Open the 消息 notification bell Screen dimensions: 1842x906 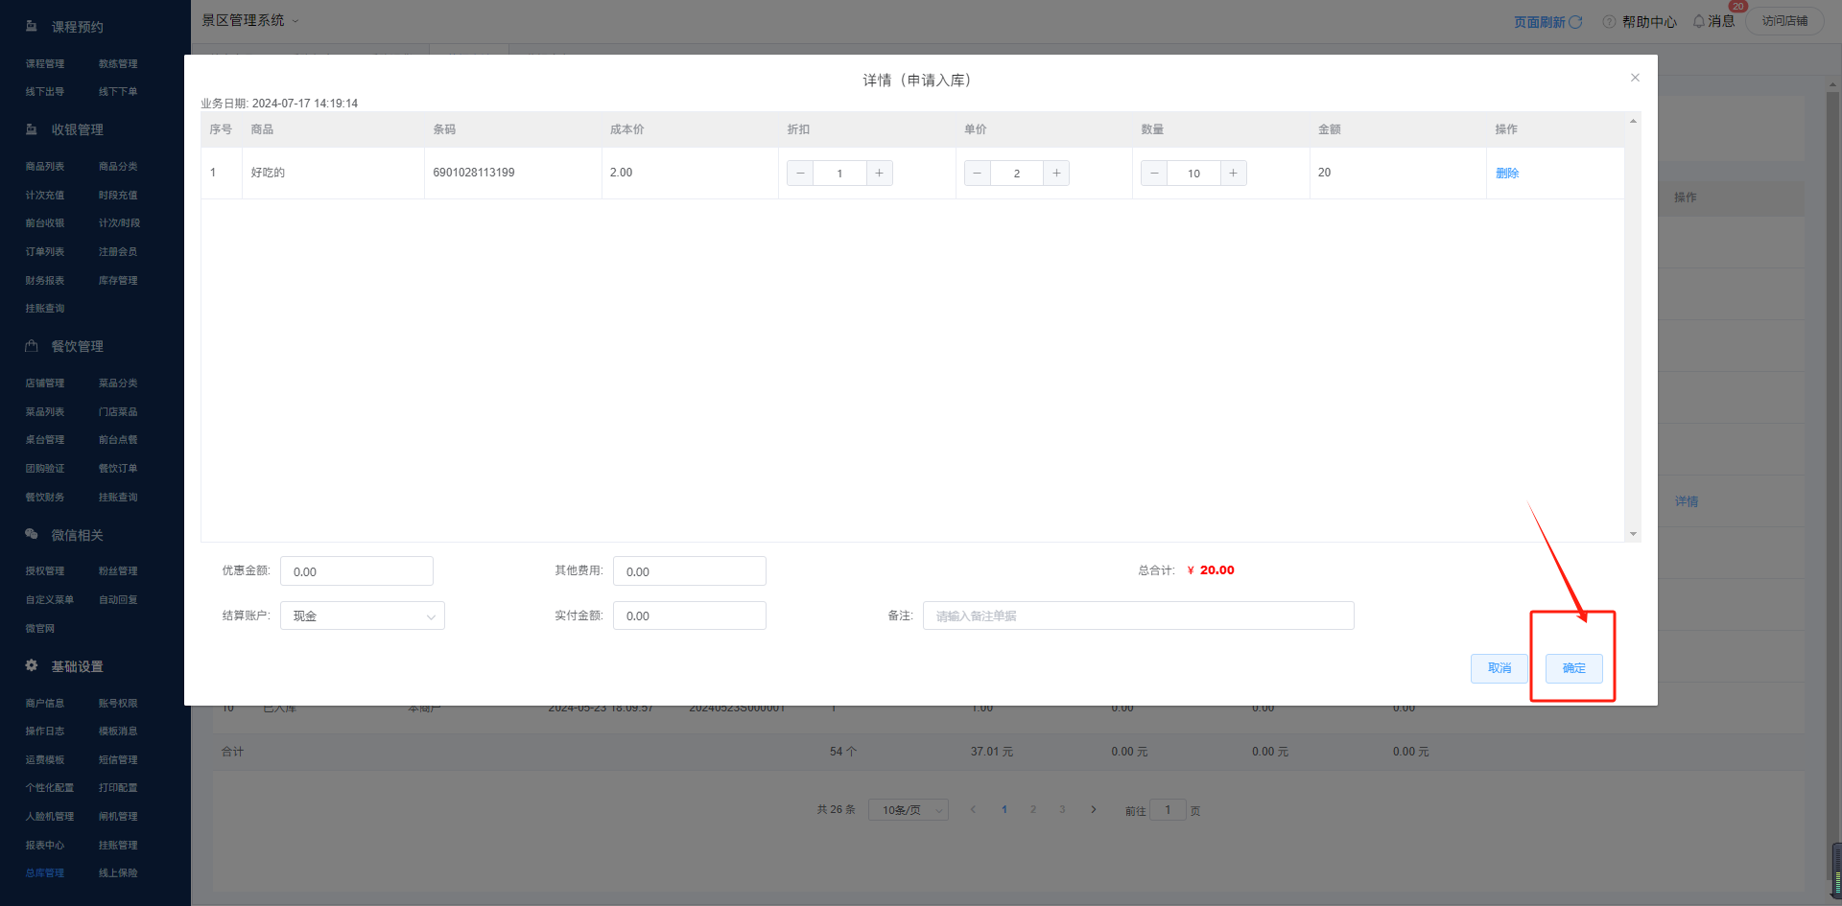1699,21
